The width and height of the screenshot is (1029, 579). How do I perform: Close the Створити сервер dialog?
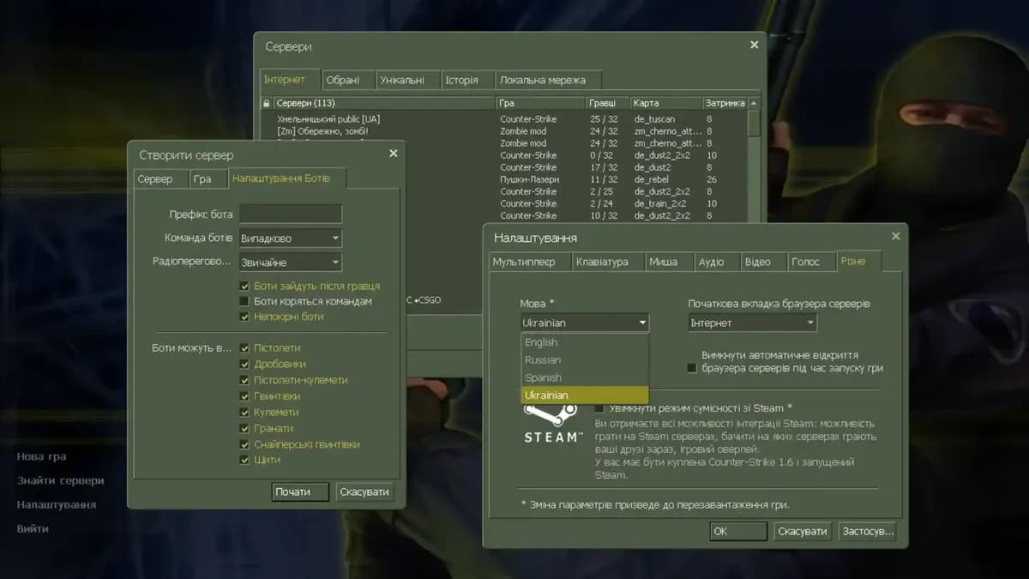pyautogui.click(x=394, y=153)
